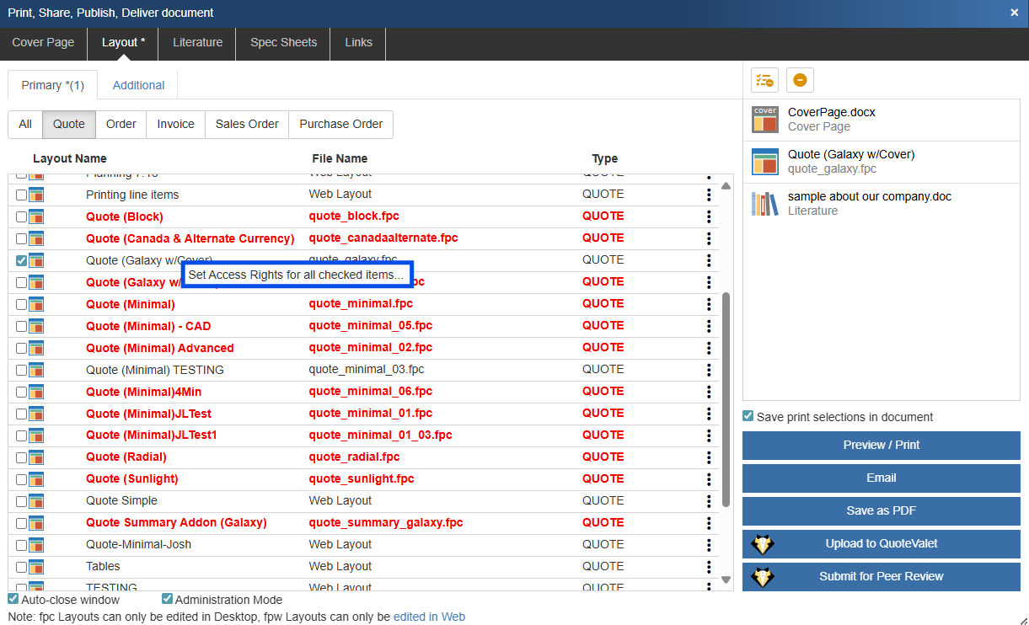1029x625 pixels.
Task: Open three-dot menu for Quote (Sunlight)
Action: click(709, 479)
